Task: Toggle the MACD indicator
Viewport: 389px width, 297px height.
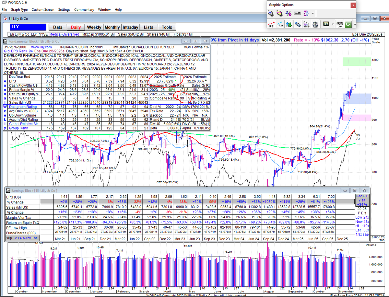Action: click(297, 13)
